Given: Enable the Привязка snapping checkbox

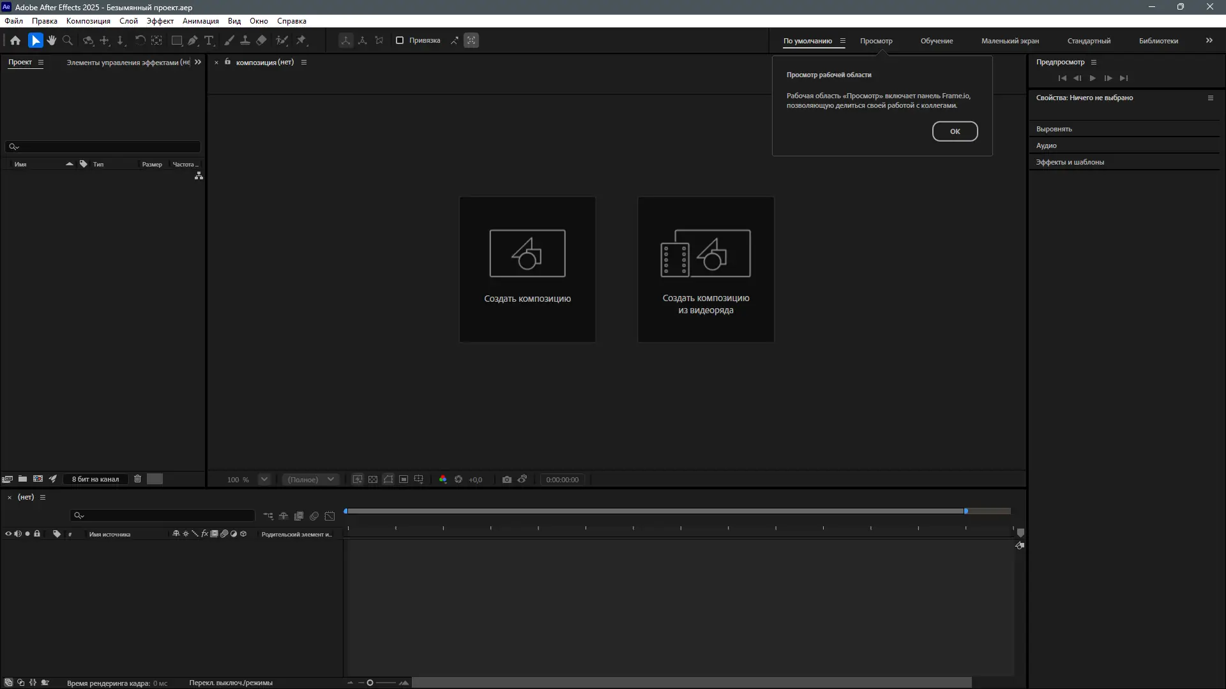Looking at the screenshot, I should pyautogui.click(x=400, y=40).
